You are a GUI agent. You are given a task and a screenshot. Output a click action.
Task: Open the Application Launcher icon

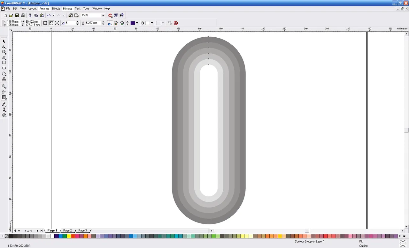pyautogui.click(x=110, y=15)
